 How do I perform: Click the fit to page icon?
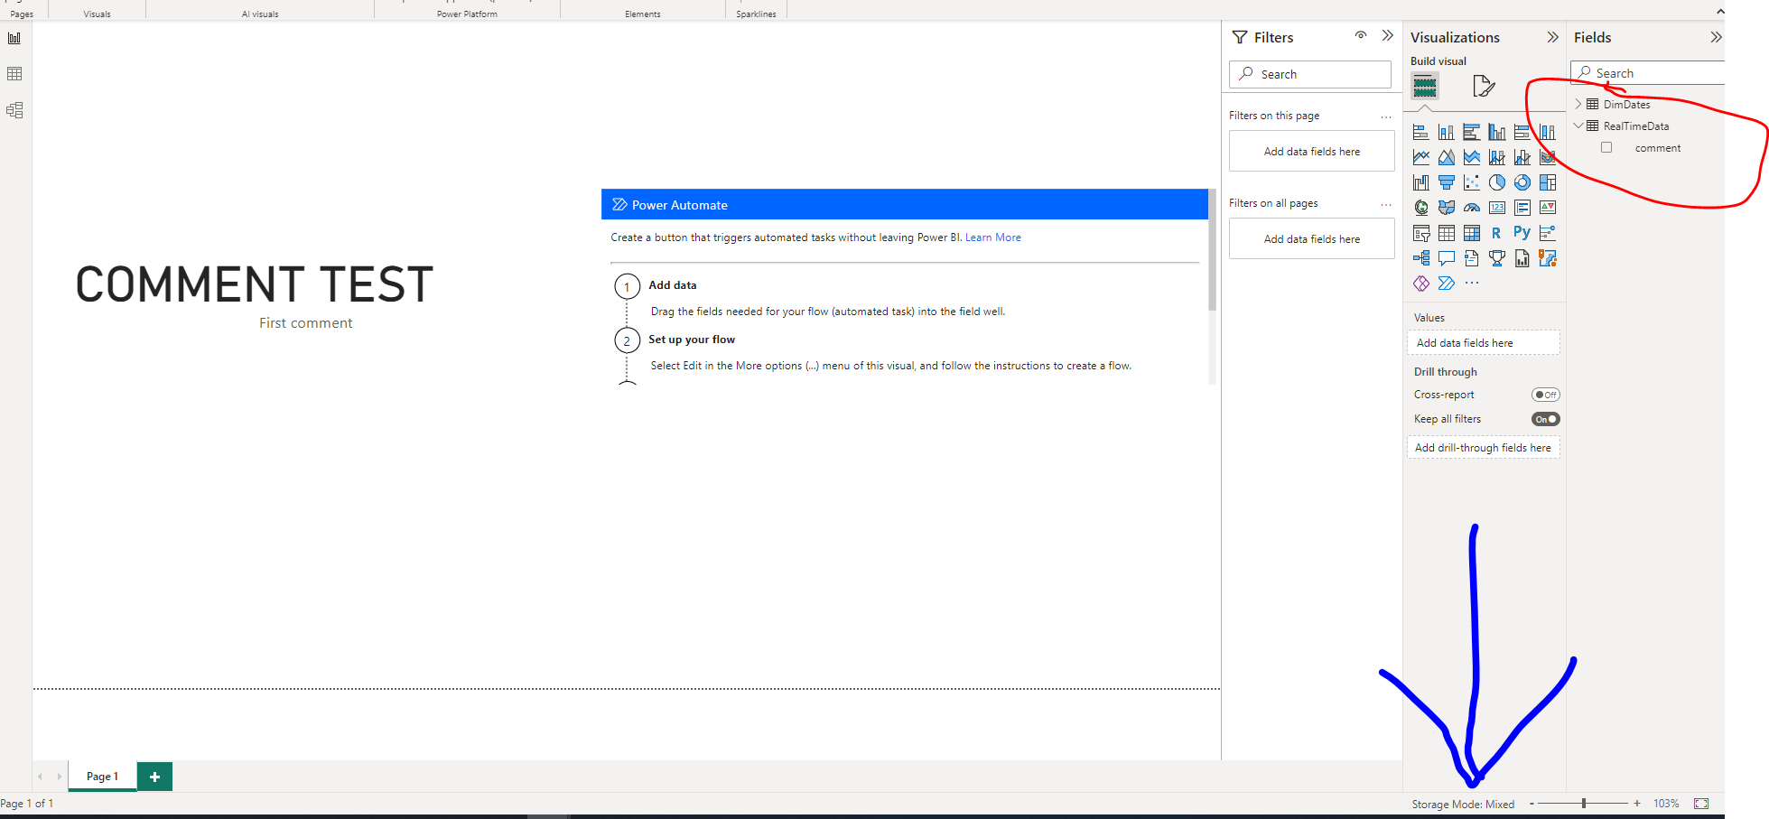point(1701,804)
